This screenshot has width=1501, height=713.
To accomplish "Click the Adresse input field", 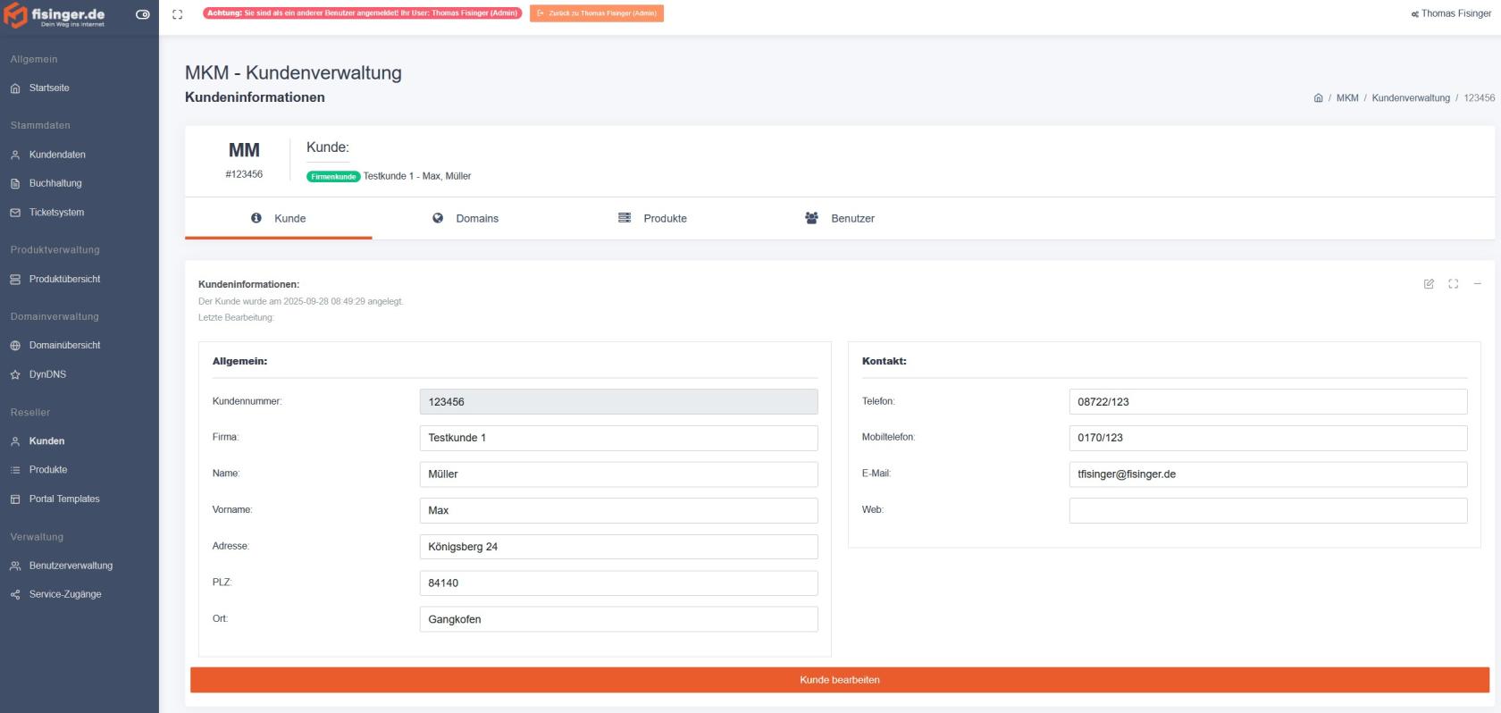I will click(618, 547).
